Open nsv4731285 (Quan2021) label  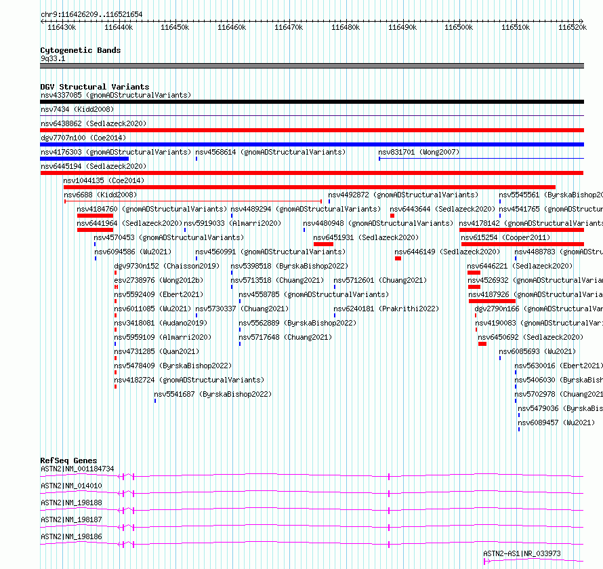pos(157,351)
